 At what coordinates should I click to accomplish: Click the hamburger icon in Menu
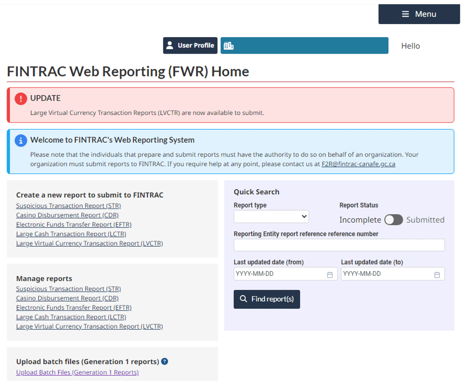pyautogui.click(x=405, y=14)
